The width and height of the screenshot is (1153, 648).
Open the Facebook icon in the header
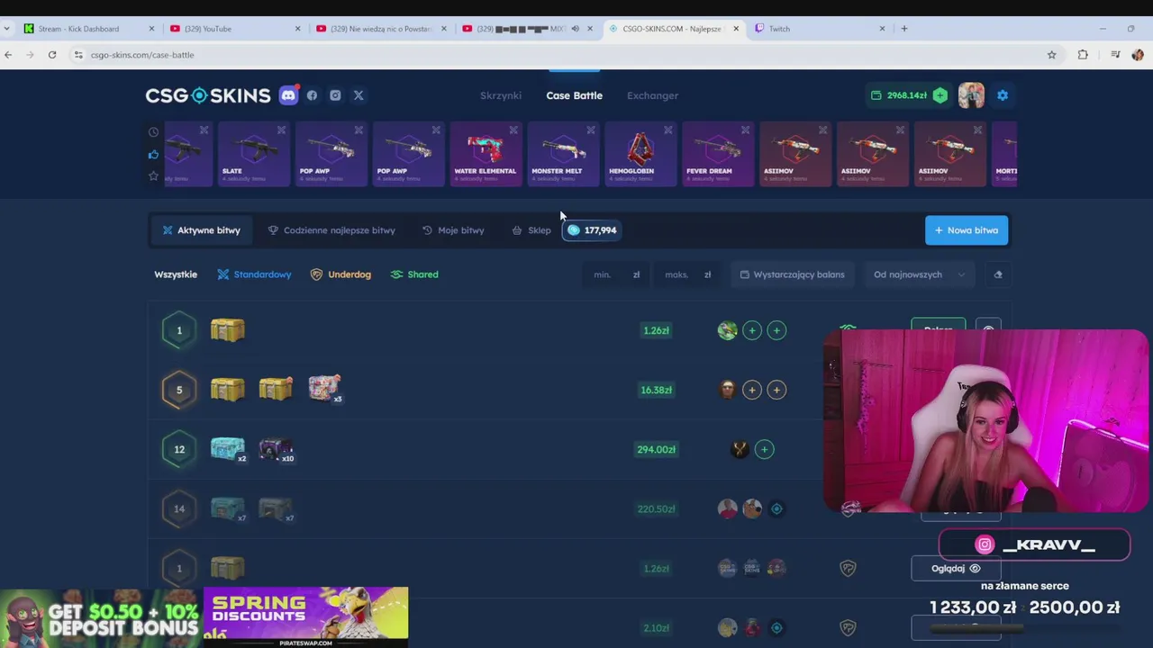312,95
